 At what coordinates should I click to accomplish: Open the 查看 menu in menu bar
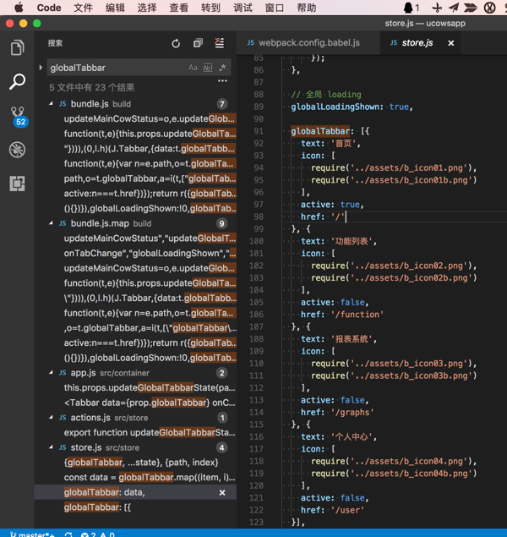click(x=178, y=8)
